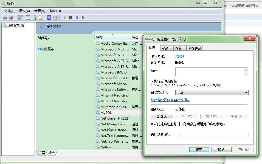Switch to the 登录 tab
The width and height of the screenshot is (262, 164).
(167, 48)
